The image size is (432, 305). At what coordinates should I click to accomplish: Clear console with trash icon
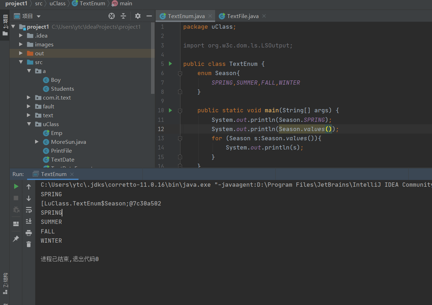coord(29,244)
